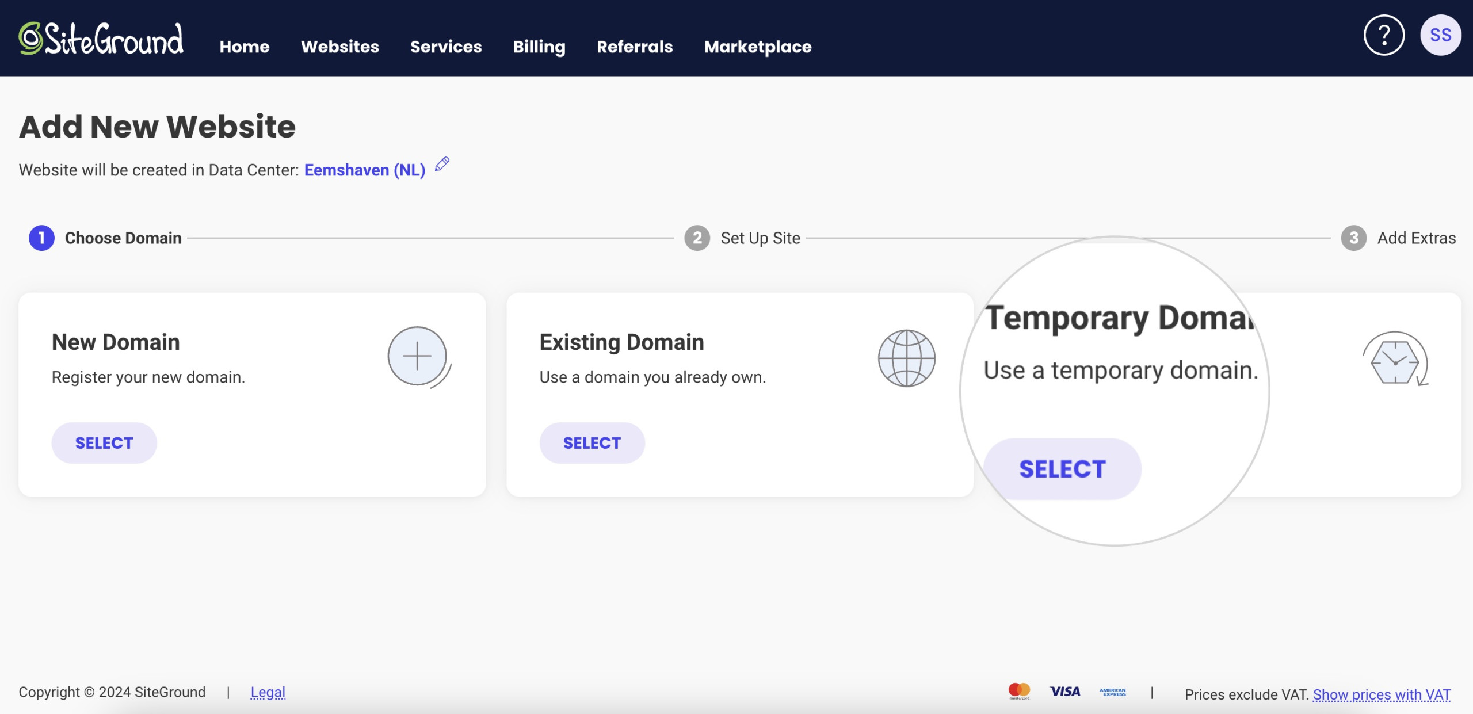
Task: Select the Temporary Domain option
Action: coord(1063,468)
